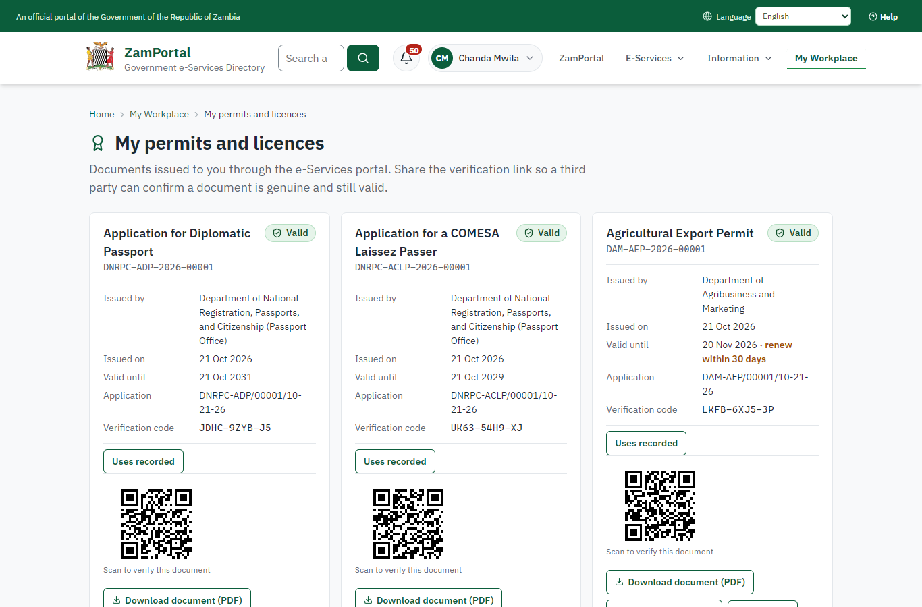Viewport: 922px width, 607px height.
Task: Expand the Chanda Mwila account menu
Action: click(x=485, y=58)
